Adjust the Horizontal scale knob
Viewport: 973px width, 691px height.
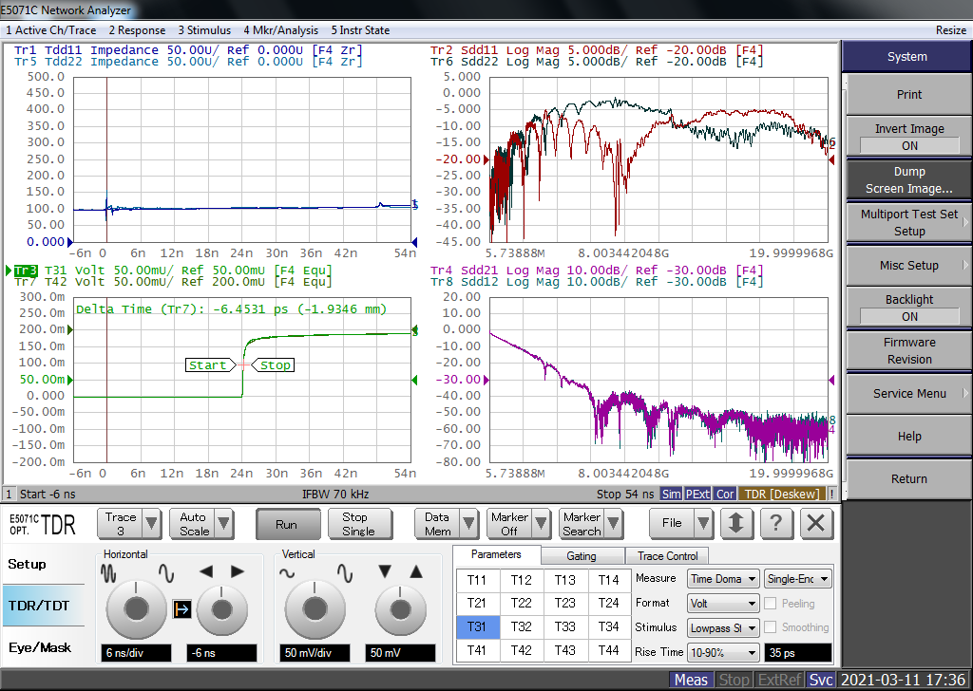pyautogui.click(x=136, y=609)
